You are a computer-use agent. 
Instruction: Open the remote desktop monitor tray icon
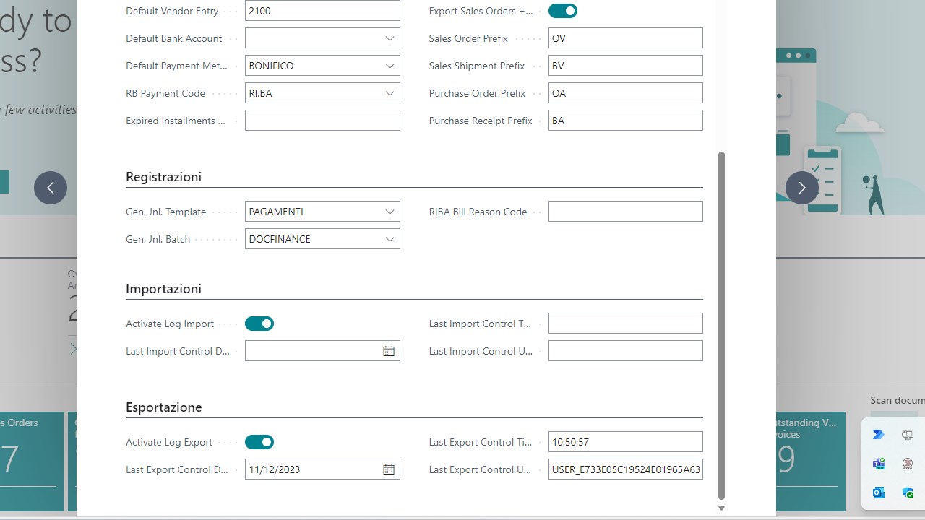908,435
